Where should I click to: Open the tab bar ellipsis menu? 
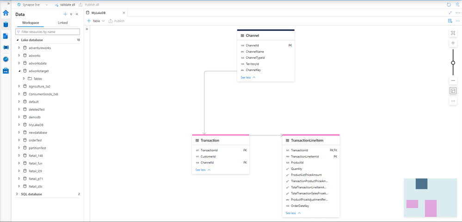pos(457,12)
